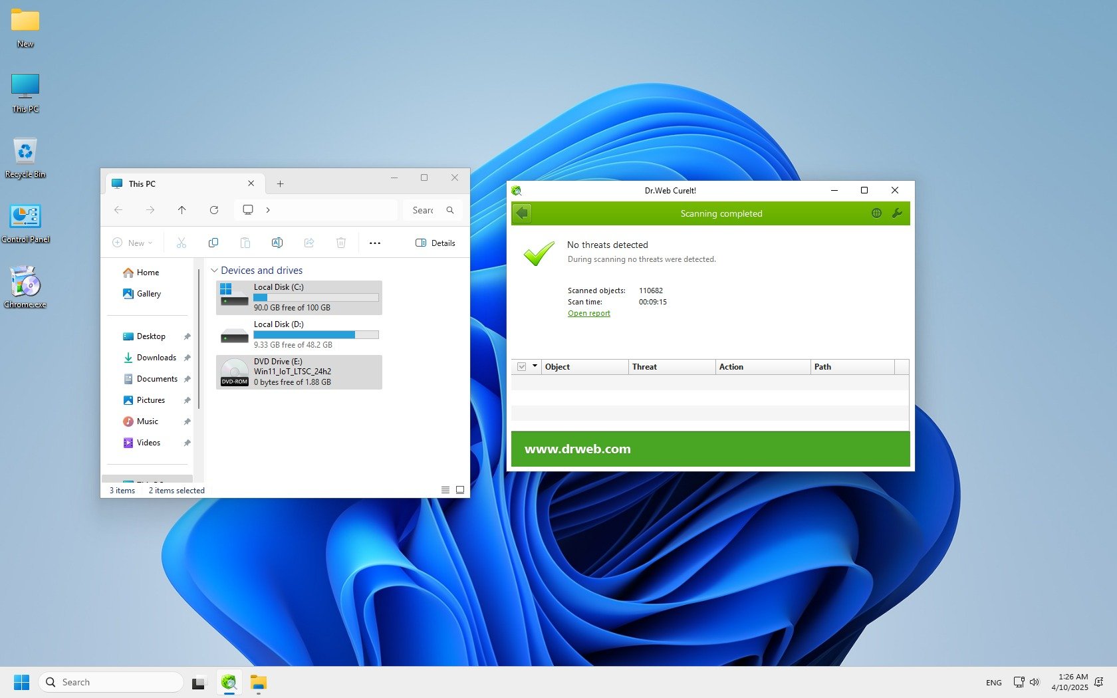
Task: Open Videos in the navigation pane
Action: click(142, 443)
